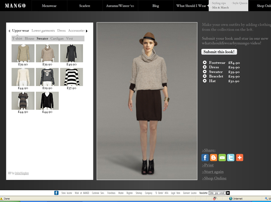Open more sharing options plus icon
The image size is (271, 202).
[x=239, y=158]
